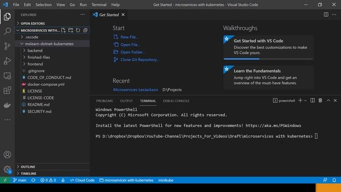This screenshot has width=341, height=192.
Task: Click inside the PowerShell terminal prompt
Action: coord(316,137)
